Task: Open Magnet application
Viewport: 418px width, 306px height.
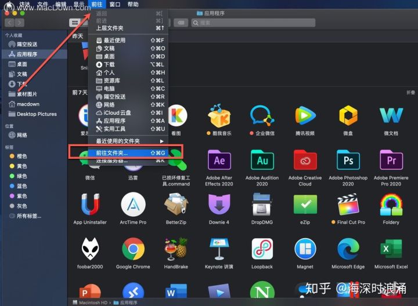Action: coord(305,249)
